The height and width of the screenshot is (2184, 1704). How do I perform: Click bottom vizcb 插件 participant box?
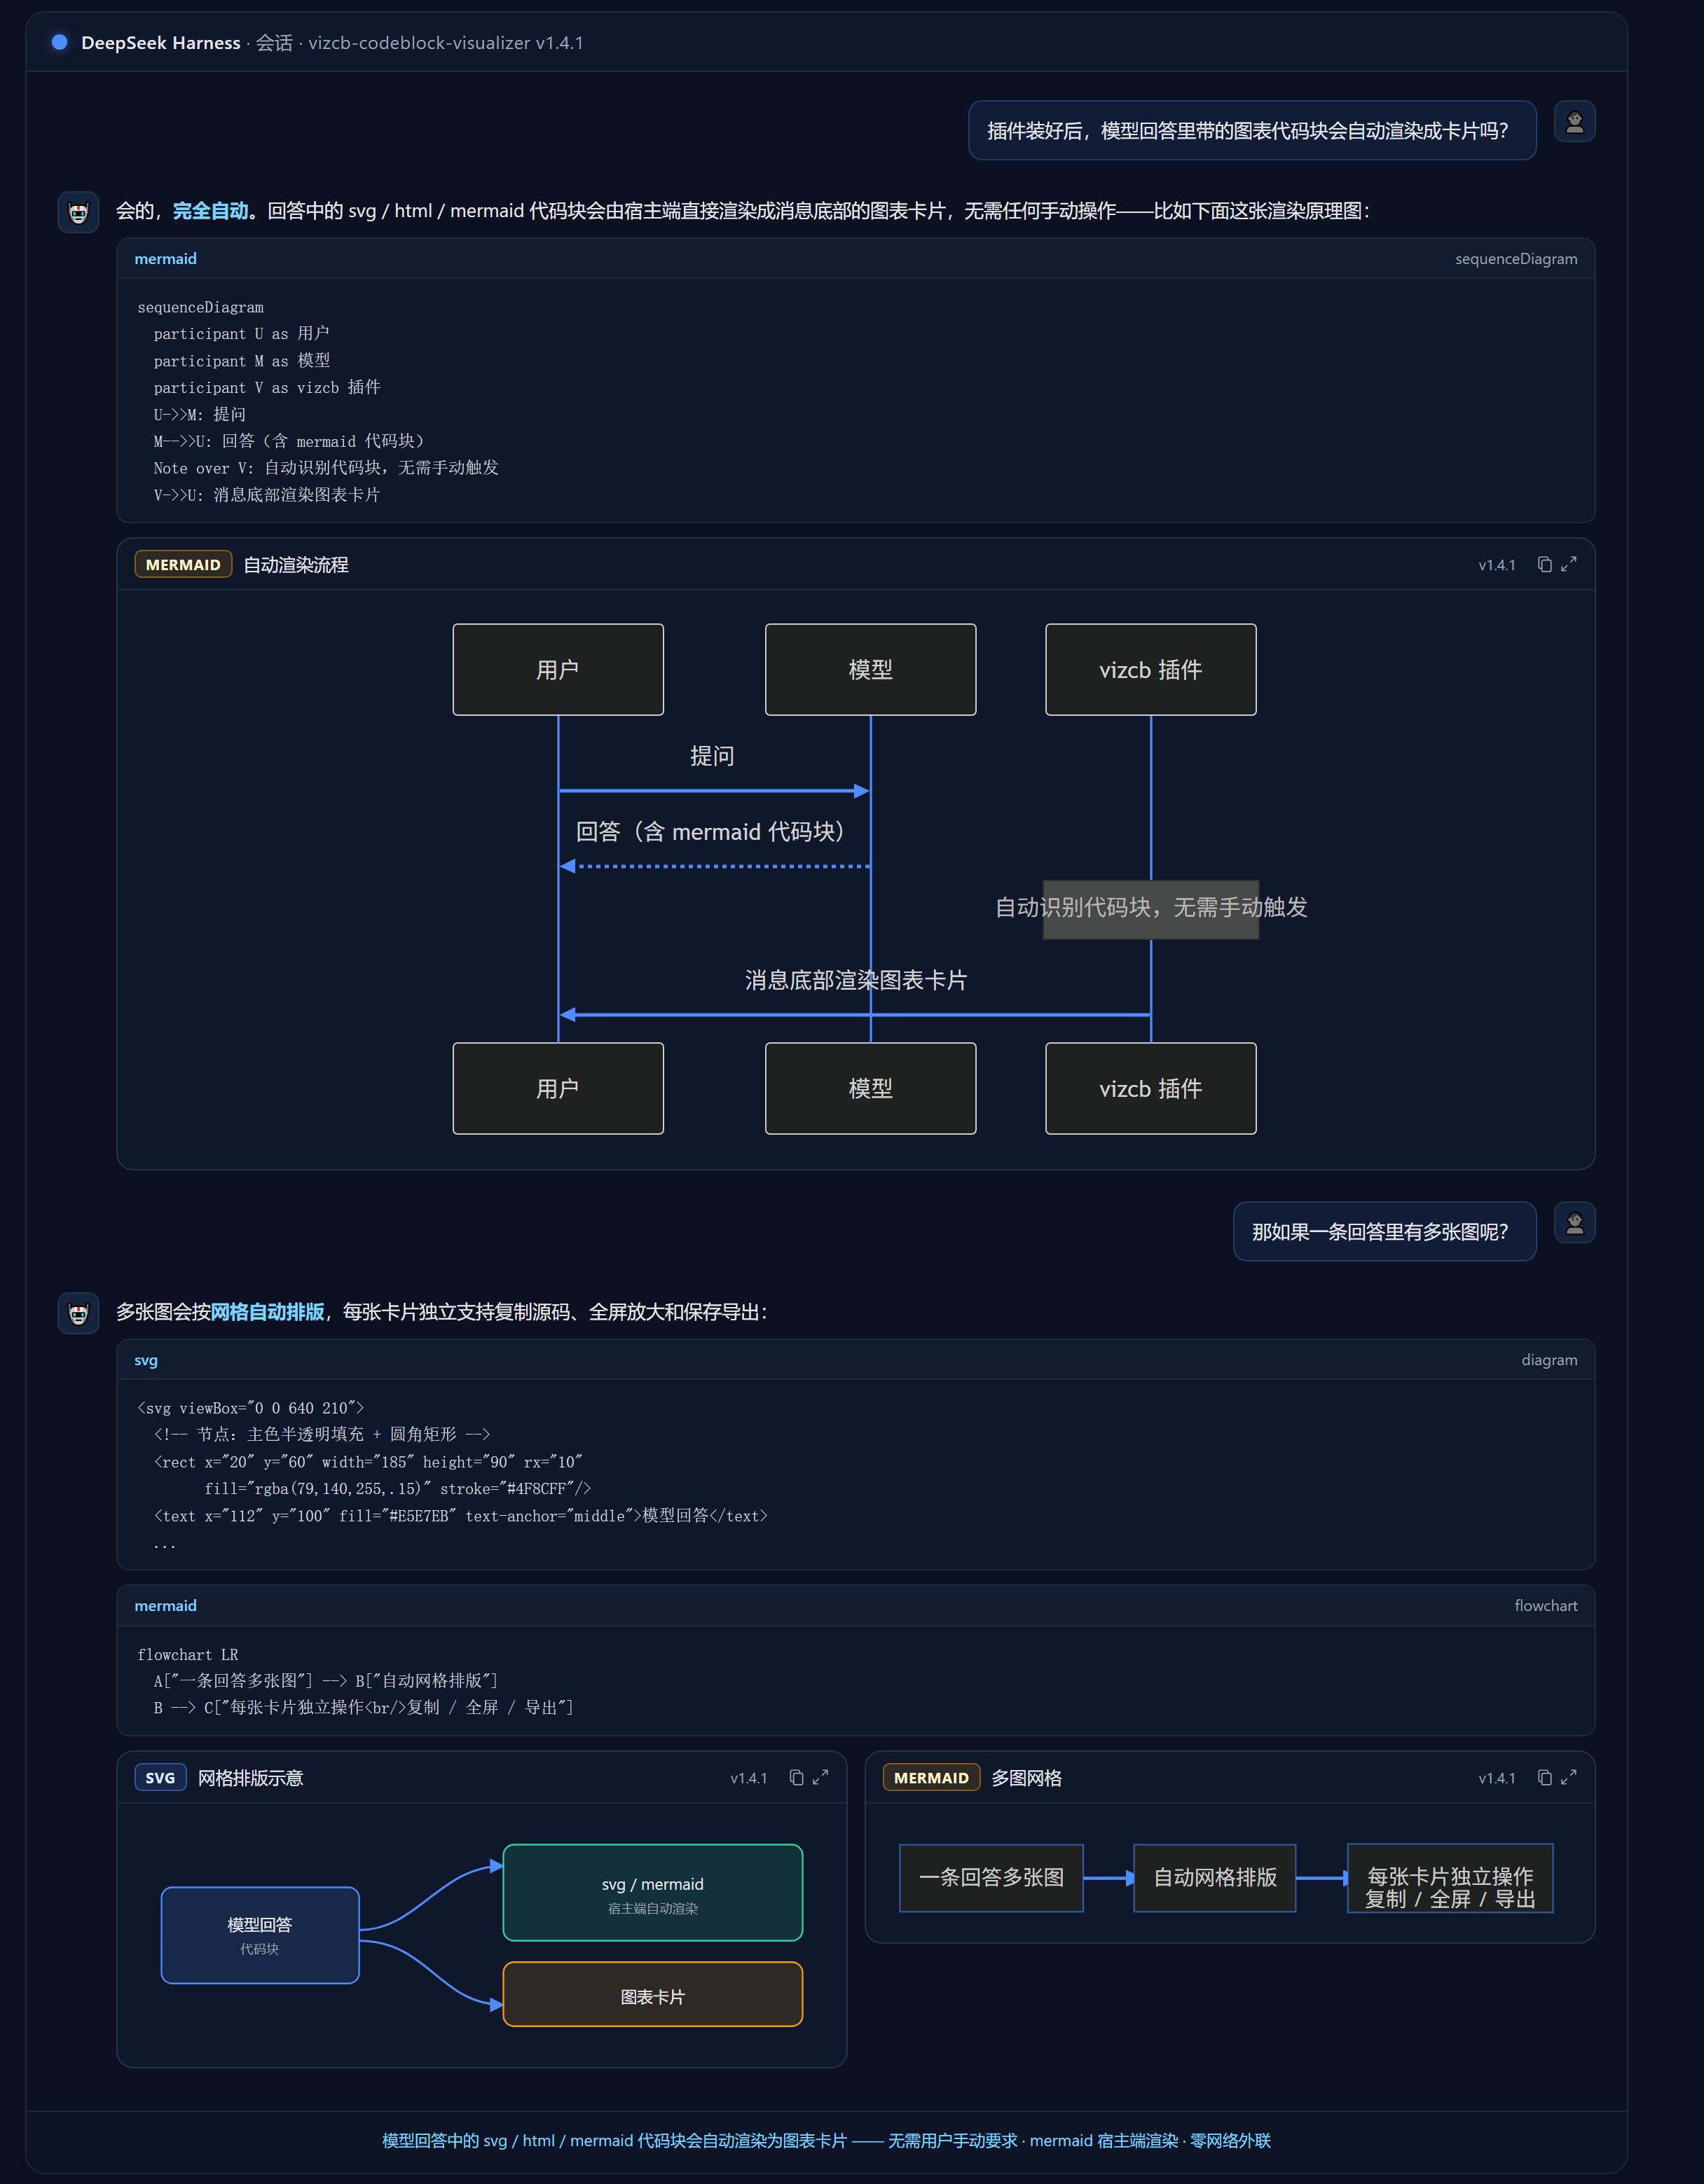point(1150,1088)
